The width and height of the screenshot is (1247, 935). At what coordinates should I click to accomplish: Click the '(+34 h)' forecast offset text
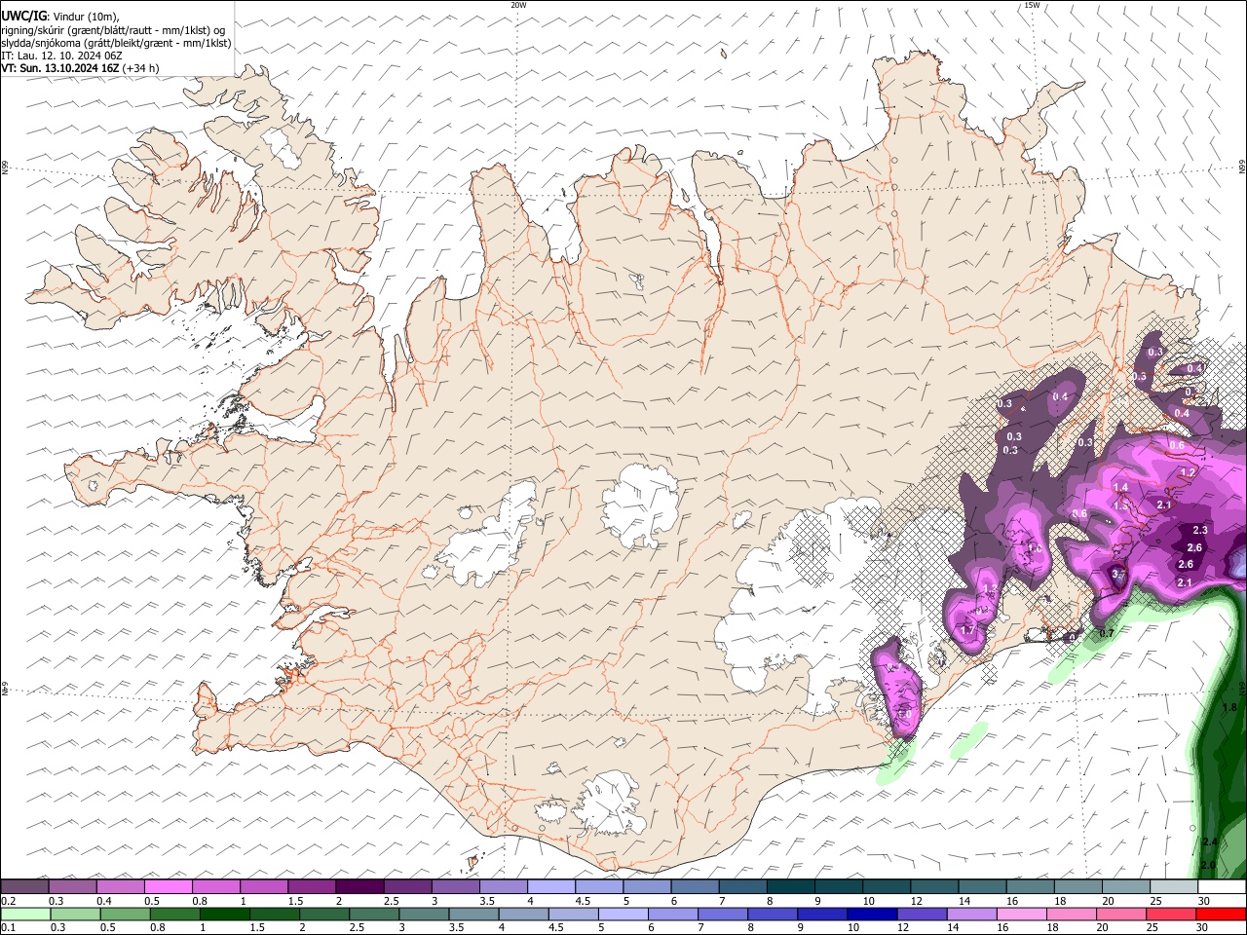tap(141, 68)
